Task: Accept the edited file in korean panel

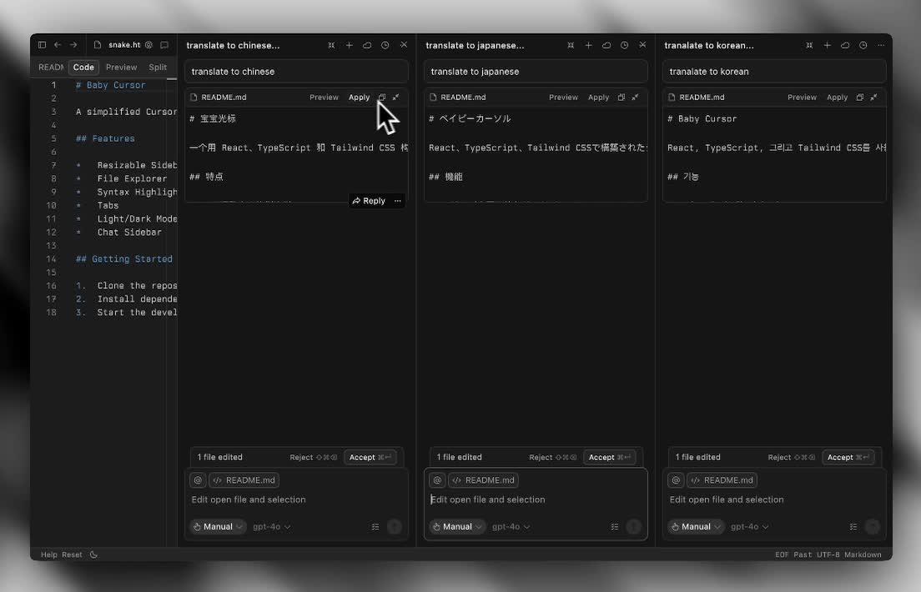Action: [849, 457]
